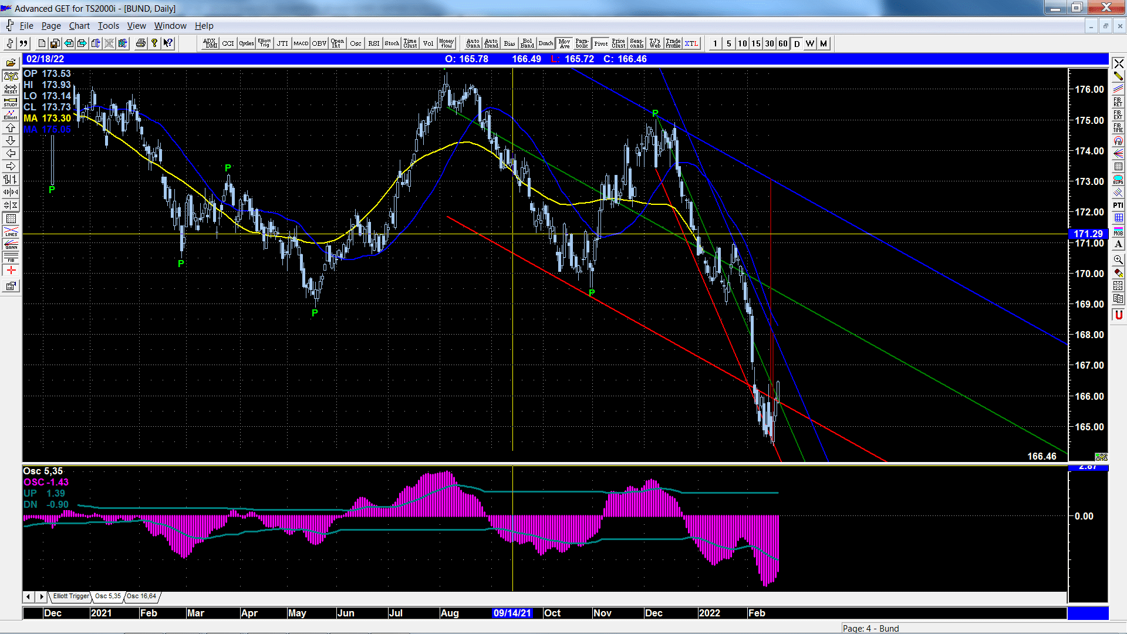Toggle the Parabolic study button
The image size is (1127, 634).
tap(582, 43)
